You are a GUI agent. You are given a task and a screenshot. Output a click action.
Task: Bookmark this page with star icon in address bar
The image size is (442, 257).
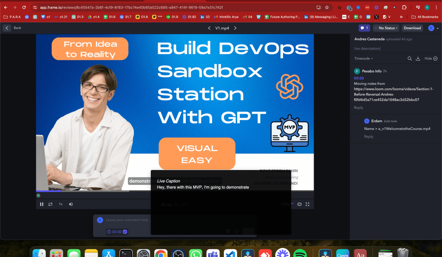pos(327,8)
